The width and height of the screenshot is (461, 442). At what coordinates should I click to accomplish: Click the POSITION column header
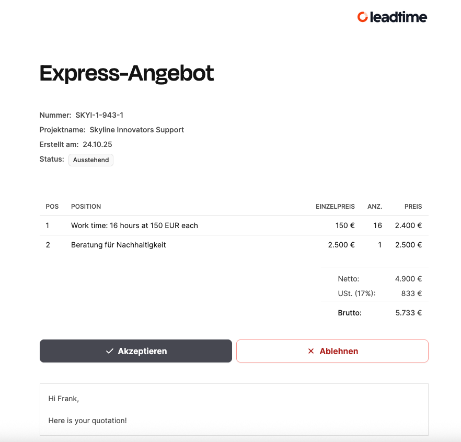click(86, 207)
